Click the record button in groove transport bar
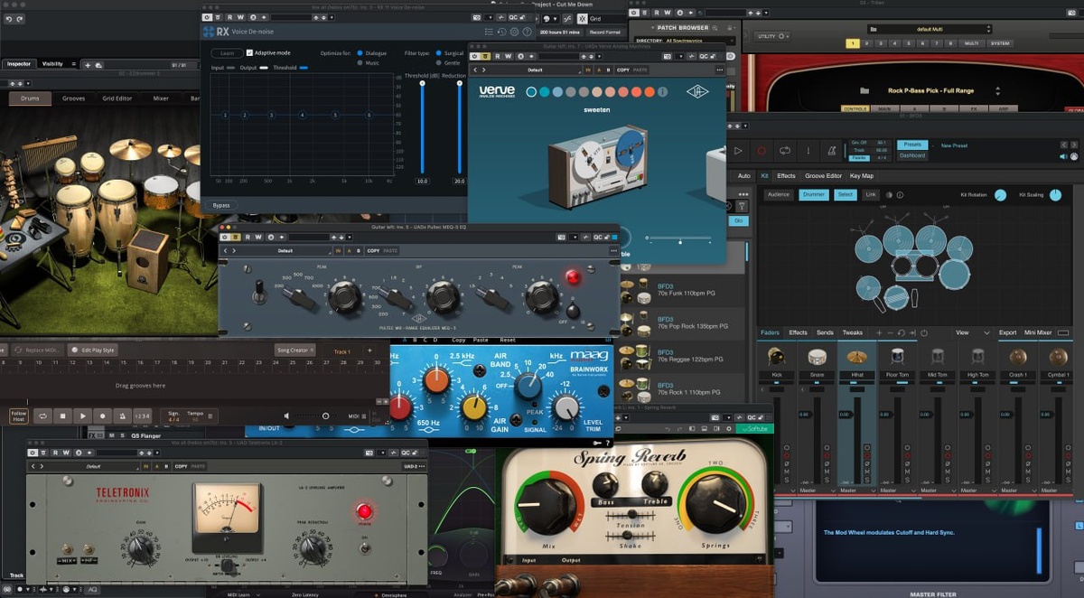The width and height of the screenshot is (1084, 598). tap(102, 416)
